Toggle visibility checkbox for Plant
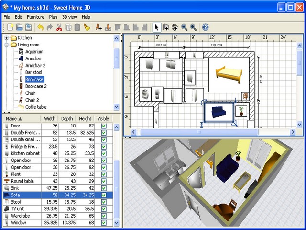Viewport: 306px width, 230px height. (104, 174)
